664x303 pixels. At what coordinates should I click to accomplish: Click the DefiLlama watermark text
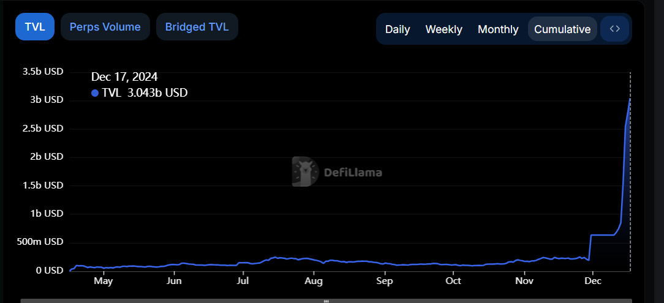click(353, 172)
